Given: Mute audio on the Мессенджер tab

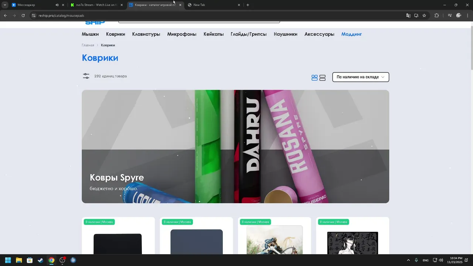Looking at the screenshot, I should coord(57,5).
